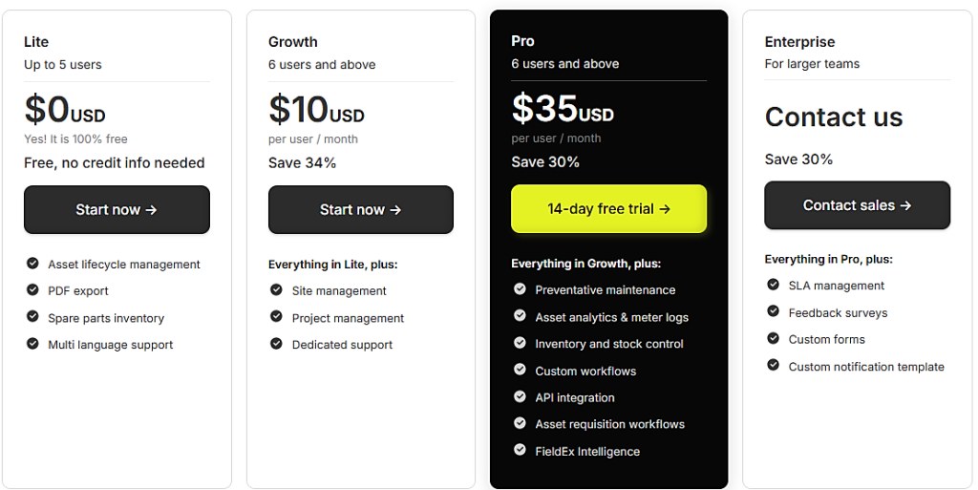Click Start now button in Growth plan
Image resolution: width=978 pixels, height=490 pixels.
[x=360, y=209]
